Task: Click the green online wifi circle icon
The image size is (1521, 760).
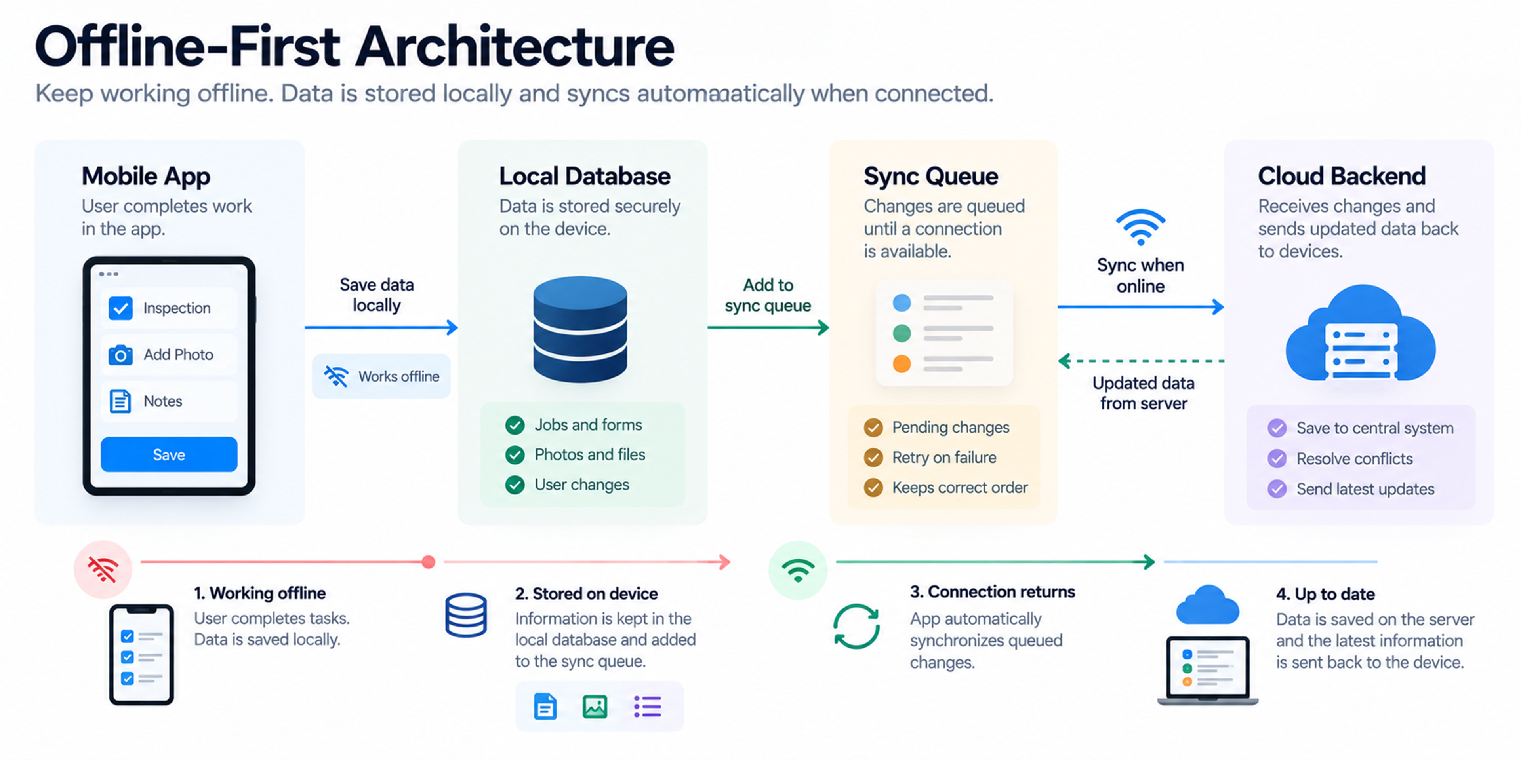Action: pos(798,570)
